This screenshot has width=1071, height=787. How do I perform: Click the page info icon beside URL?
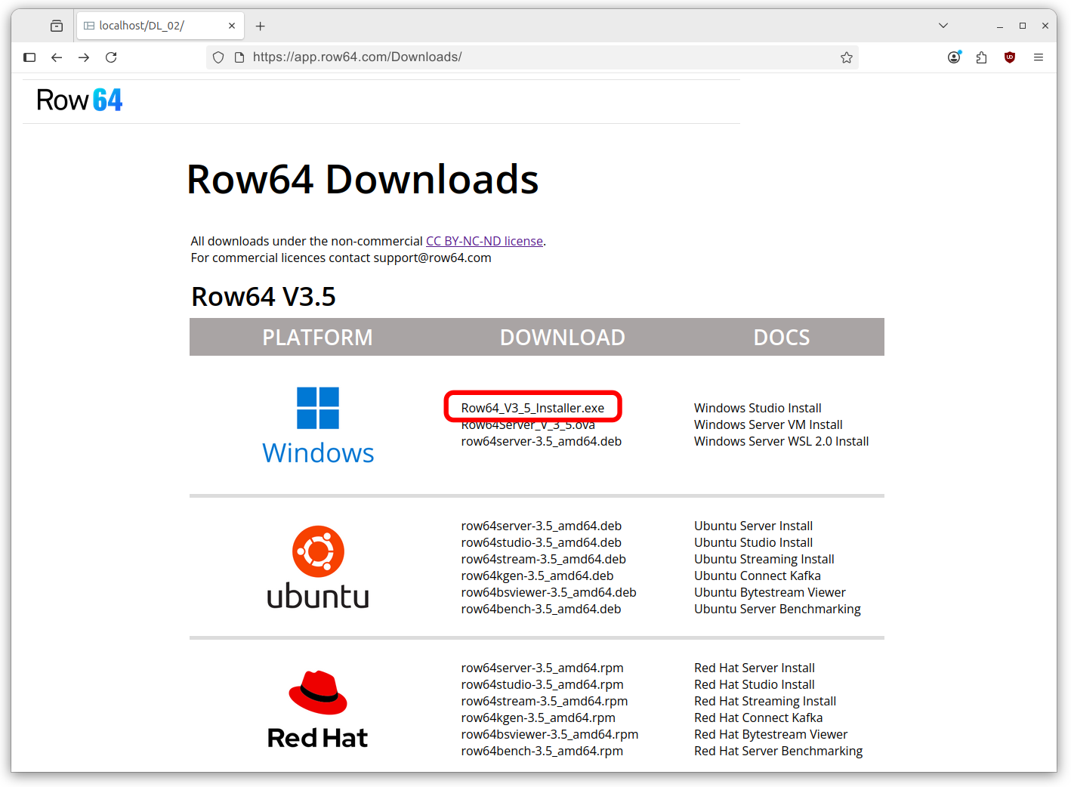[239, 57]
